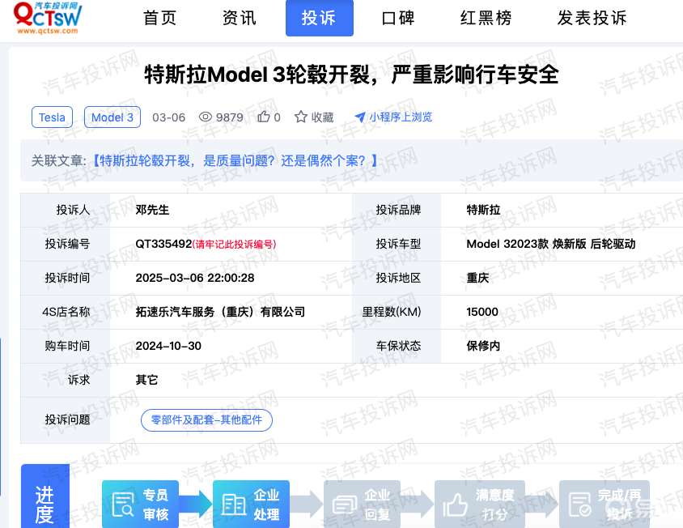Open the 口碑 navigation tab
Screen dimensions: 683x528
coord(397,18)
